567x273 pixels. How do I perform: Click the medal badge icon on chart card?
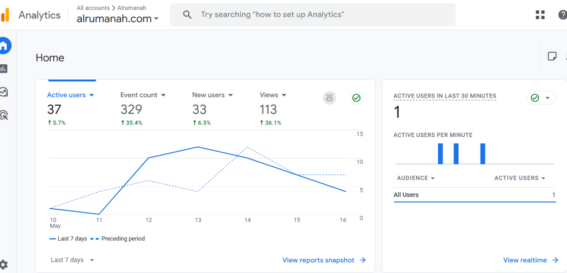pyautogui.click(x=329, y=97)
